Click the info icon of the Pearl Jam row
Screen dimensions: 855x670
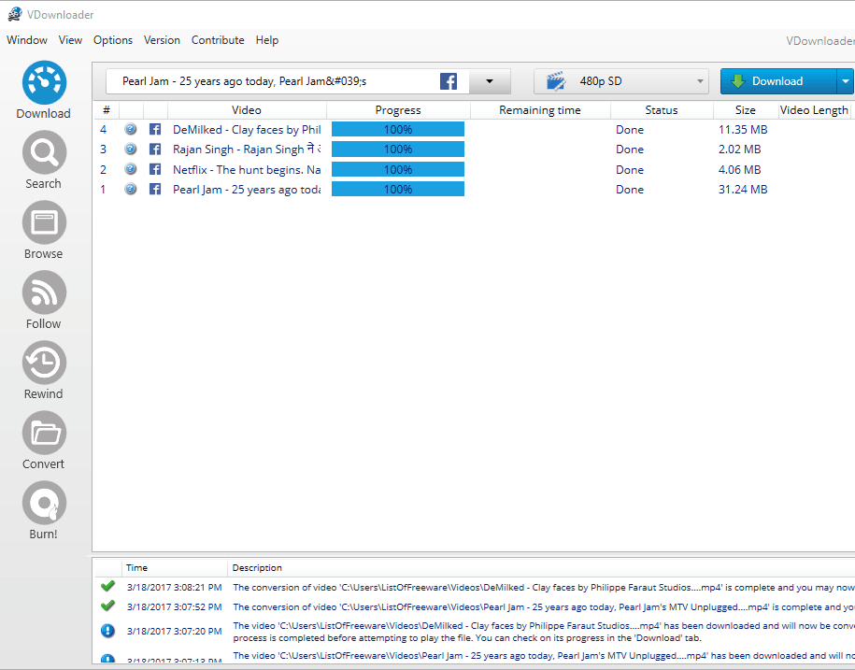[130, 189]
